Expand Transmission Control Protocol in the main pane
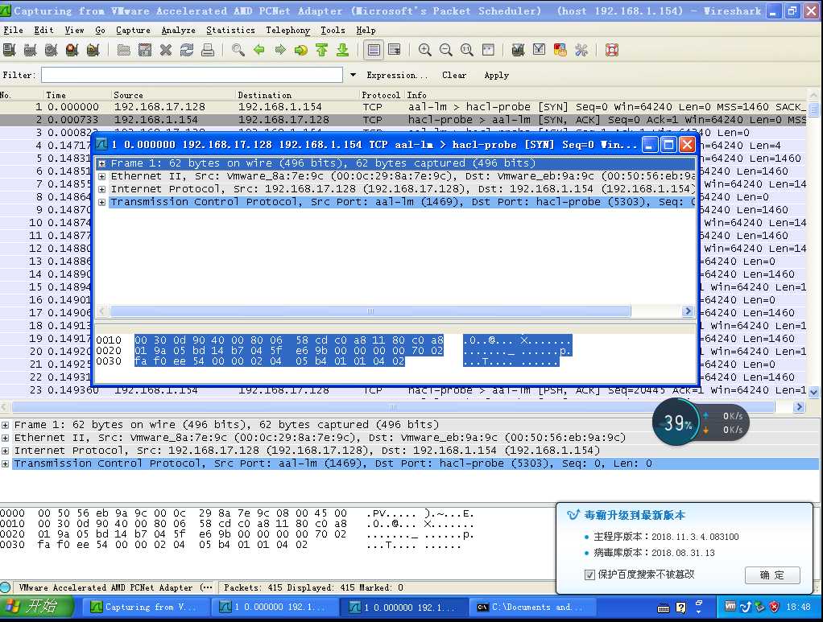The width and height of the screenshot is (823, 622). click(x=6, y=463)
